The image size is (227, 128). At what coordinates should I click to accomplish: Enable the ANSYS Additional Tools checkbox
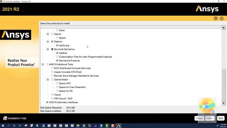coord(47,64)
